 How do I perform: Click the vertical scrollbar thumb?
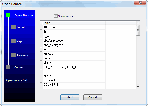click(x=138, y=30)
